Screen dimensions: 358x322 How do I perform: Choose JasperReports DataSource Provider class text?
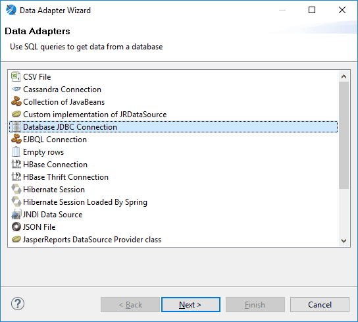tap(92, 240)
